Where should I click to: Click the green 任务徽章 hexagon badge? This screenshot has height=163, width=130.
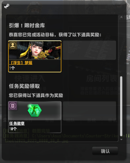[35, 110]
